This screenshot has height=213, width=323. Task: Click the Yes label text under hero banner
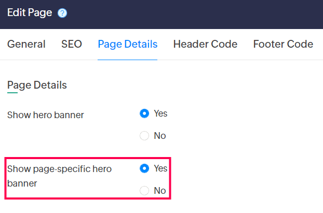coord(160,113)
